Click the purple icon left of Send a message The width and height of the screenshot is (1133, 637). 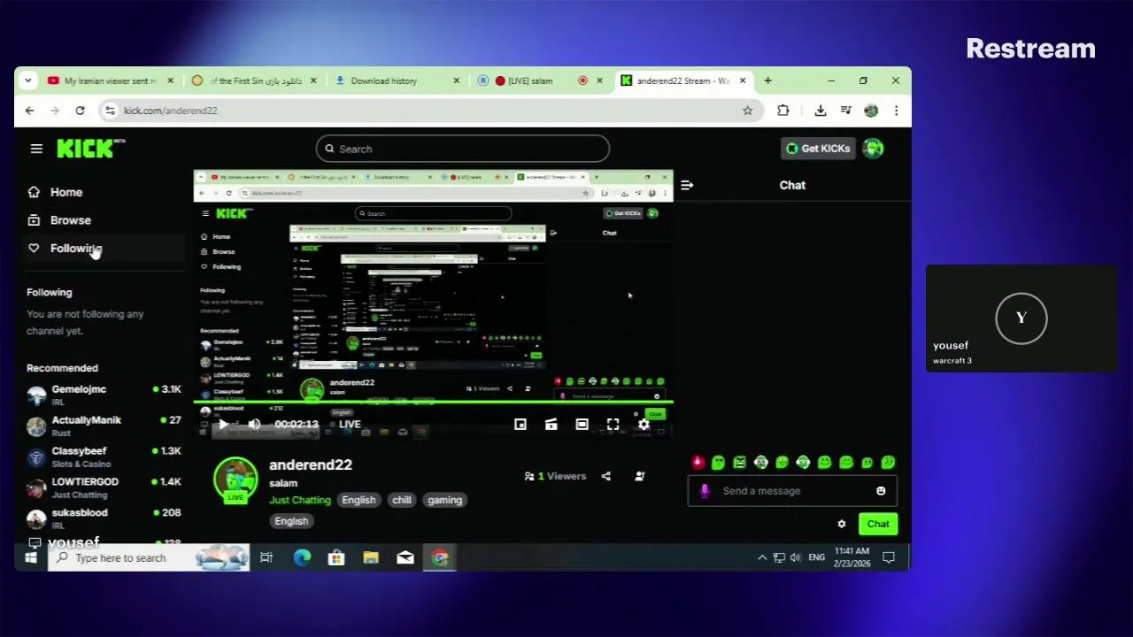point(705,491)
